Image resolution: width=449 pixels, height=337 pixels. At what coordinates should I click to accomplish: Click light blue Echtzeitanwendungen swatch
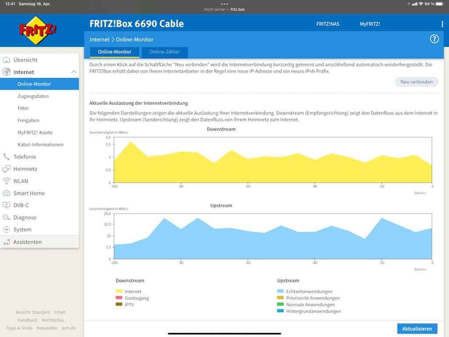tap(280, 291)
